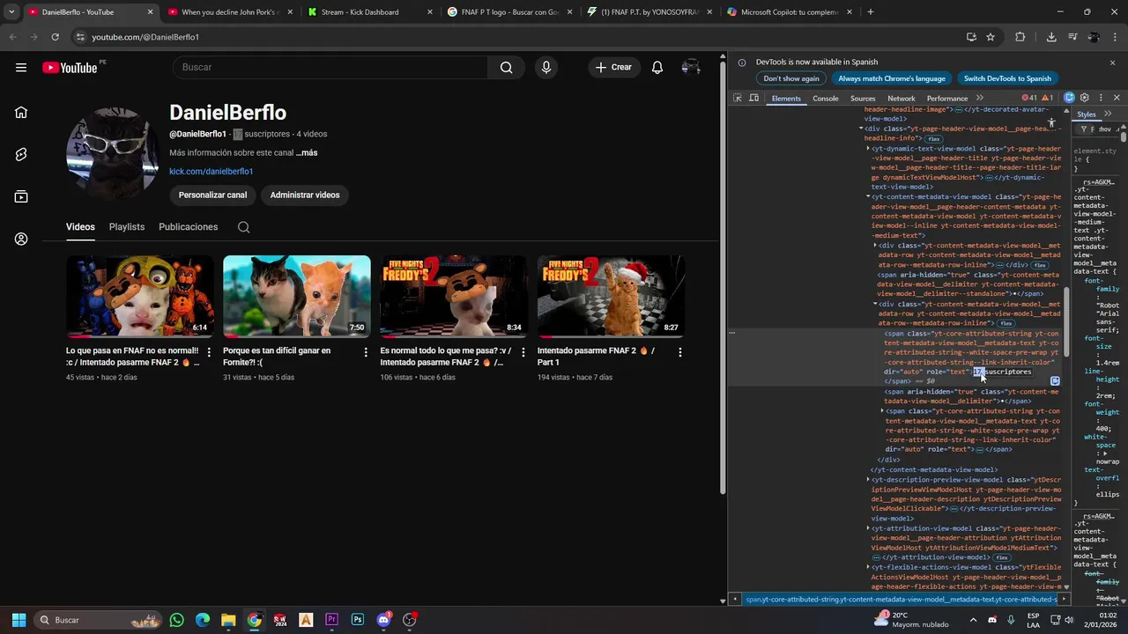Click 'Always match Chrome's language'

(x=892, y=78)
